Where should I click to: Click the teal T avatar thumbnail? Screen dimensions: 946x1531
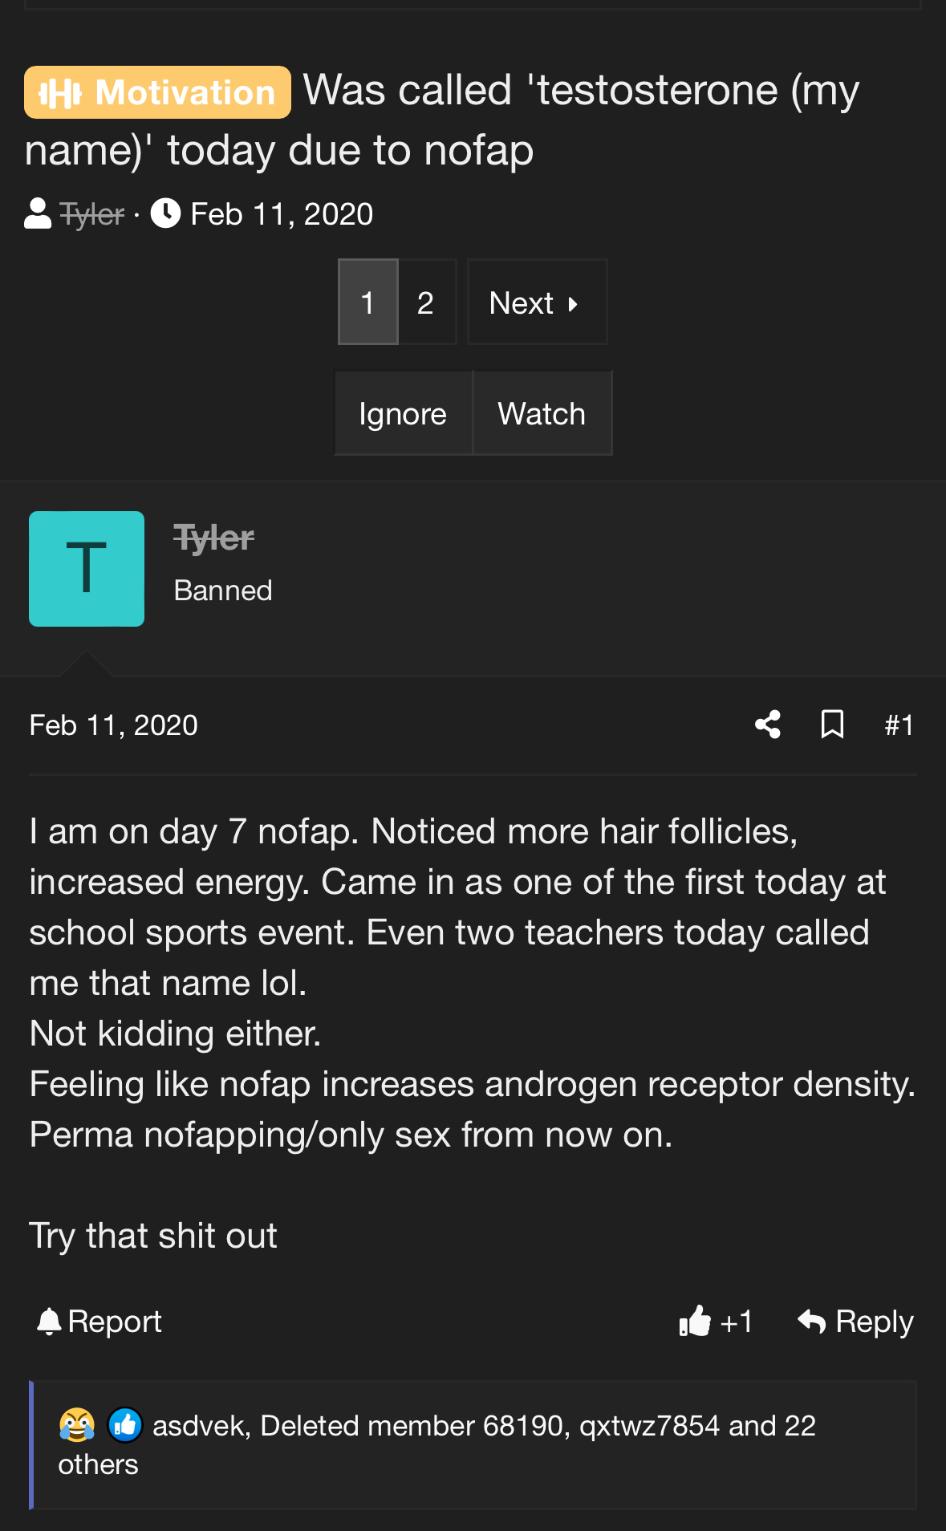(x=87, y=569)
